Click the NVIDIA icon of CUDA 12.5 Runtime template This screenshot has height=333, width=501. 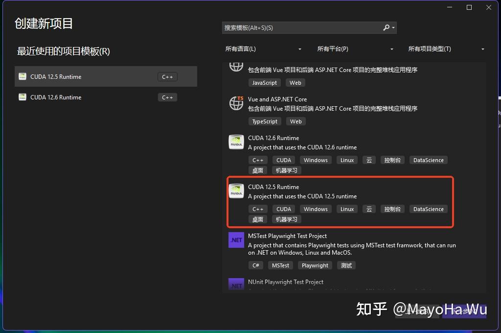[236, 190]
